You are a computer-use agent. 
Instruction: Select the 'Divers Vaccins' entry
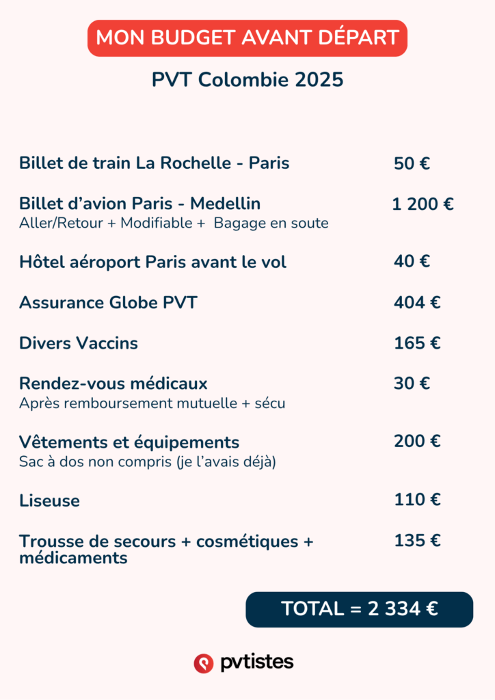click(x=79, y=343)
